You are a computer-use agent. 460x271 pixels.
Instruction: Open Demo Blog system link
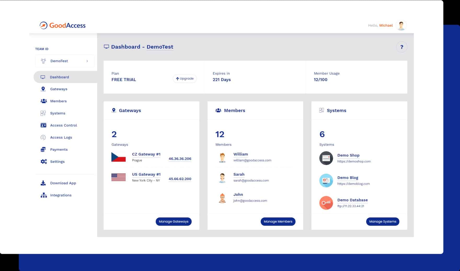coord(348,178)
